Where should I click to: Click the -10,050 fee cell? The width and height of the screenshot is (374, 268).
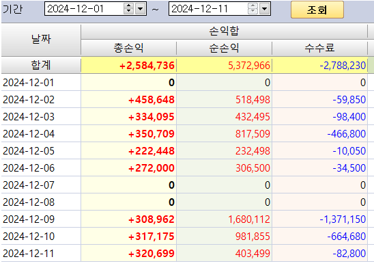[x=319, y=150]
